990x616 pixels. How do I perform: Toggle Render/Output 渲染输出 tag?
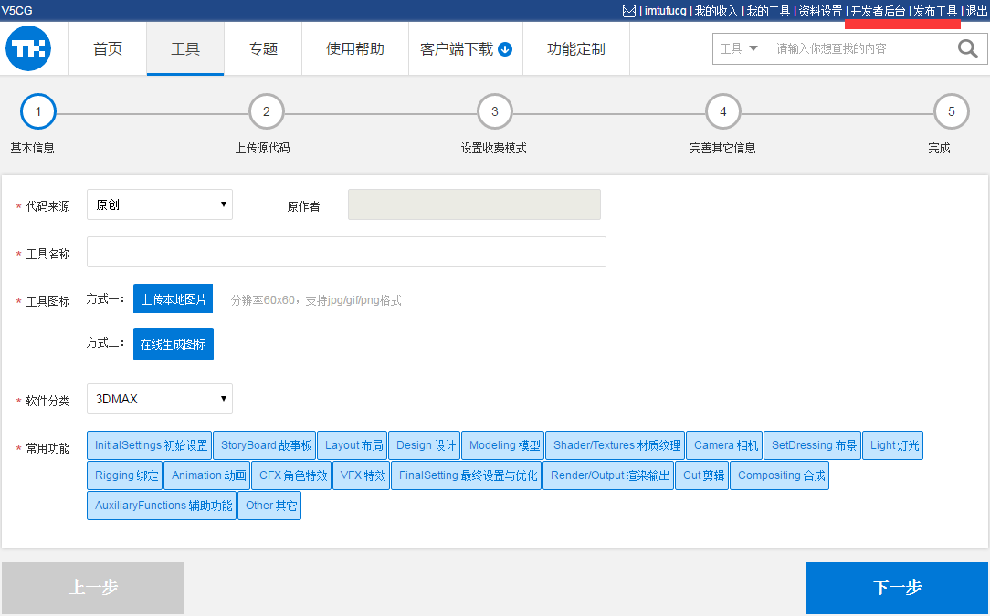[610, 475]
